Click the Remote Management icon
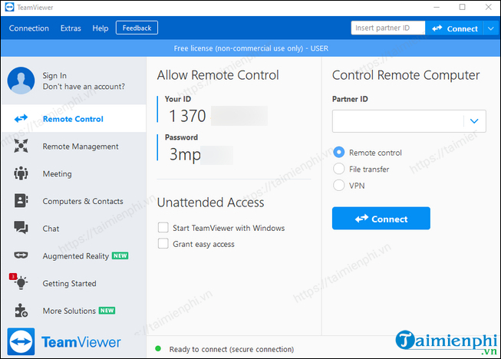The width and height of the screenshot is (501, 359). pyautogui.click(x=21, y=146)
